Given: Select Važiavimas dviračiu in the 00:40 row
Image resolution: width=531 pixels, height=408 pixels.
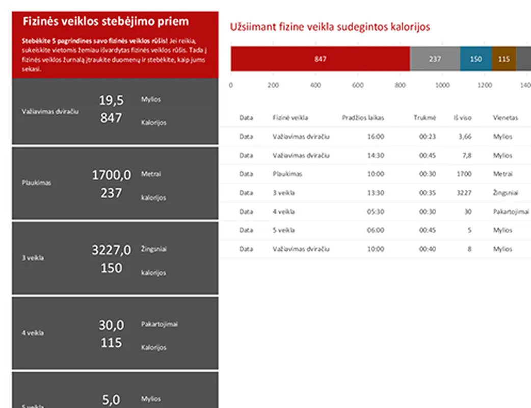Looking at the screenshot, I should [301, 249].
